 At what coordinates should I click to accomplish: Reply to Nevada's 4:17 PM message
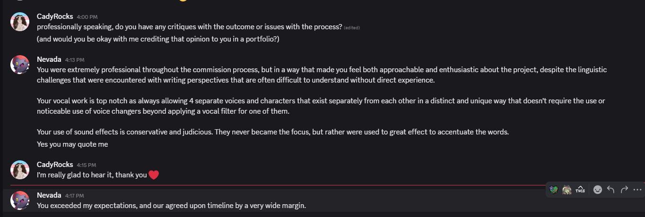click(x=610, y=190)
